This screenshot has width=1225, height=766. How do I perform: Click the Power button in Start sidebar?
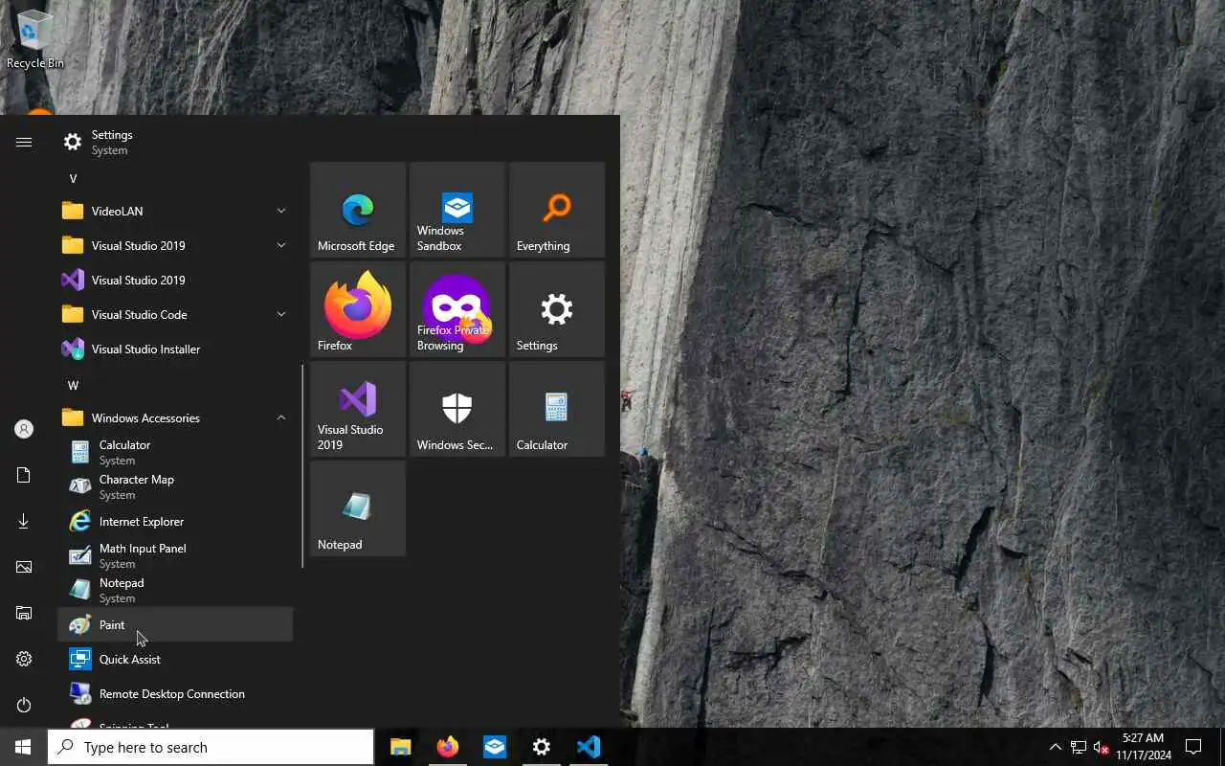tap(24, 705)
